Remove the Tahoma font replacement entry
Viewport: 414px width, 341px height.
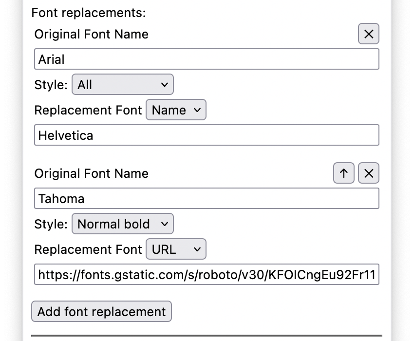369,173
